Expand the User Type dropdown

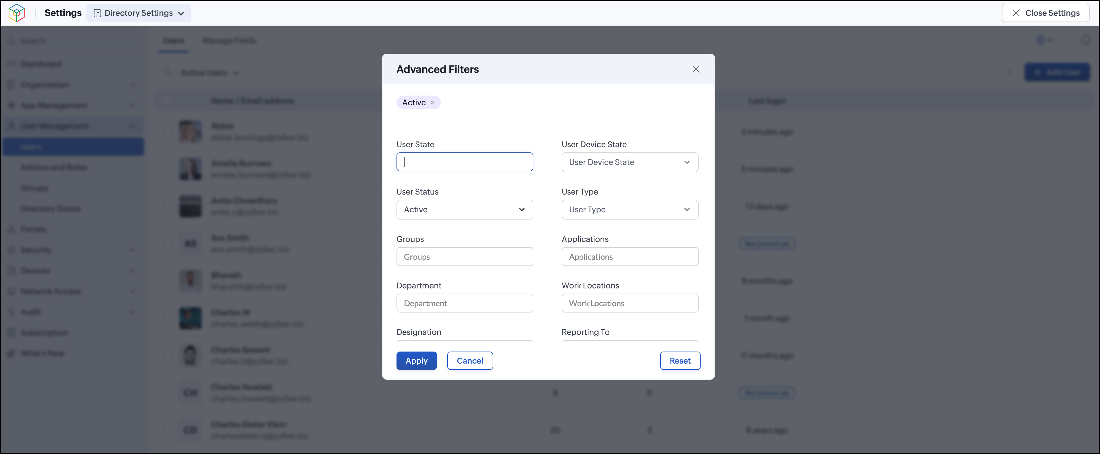click(x=630, y=210)
